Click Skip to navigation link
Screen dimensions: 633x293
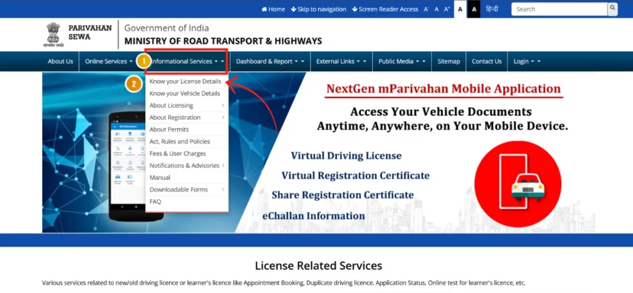point(318,9)
